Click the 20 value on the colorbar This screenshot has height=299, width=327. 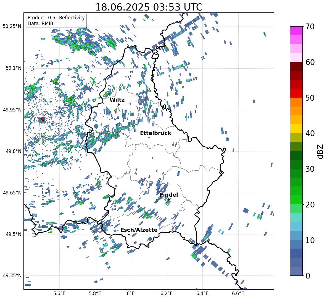(x=310, y=205)
